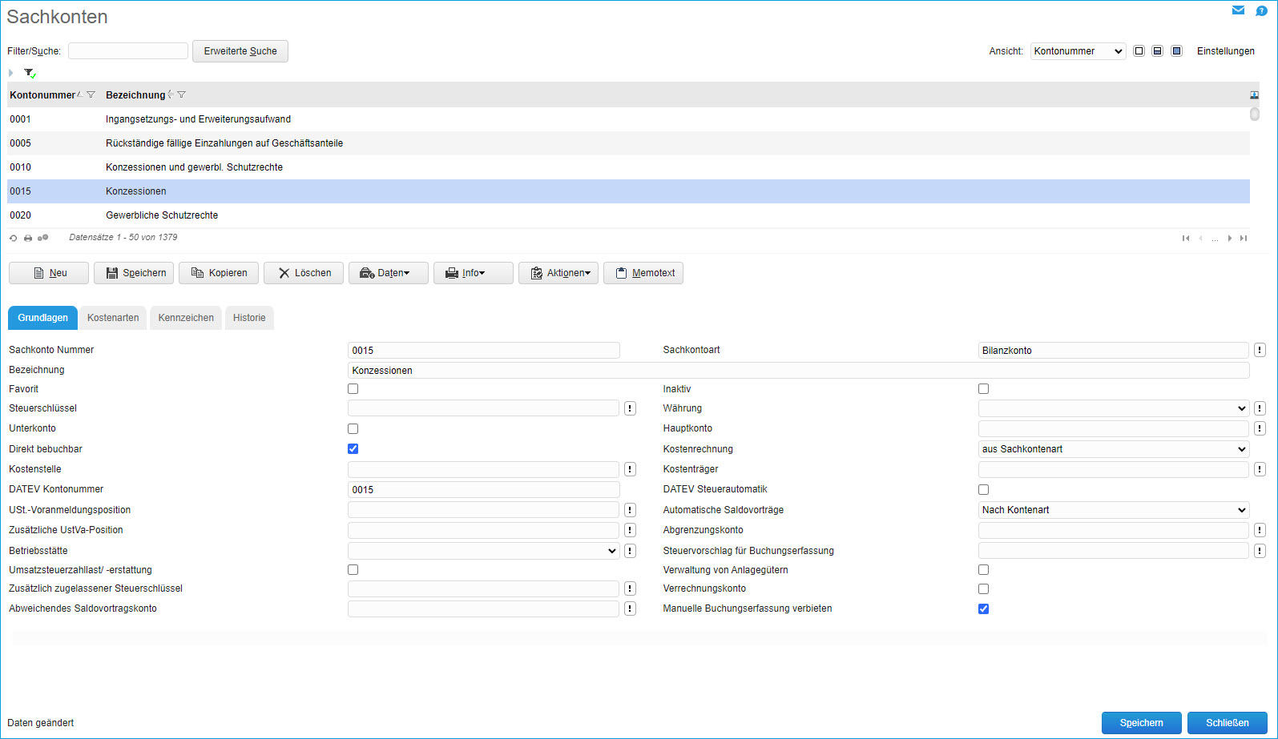Uncheck Direkt bebuchbar

tap(353, 449)
